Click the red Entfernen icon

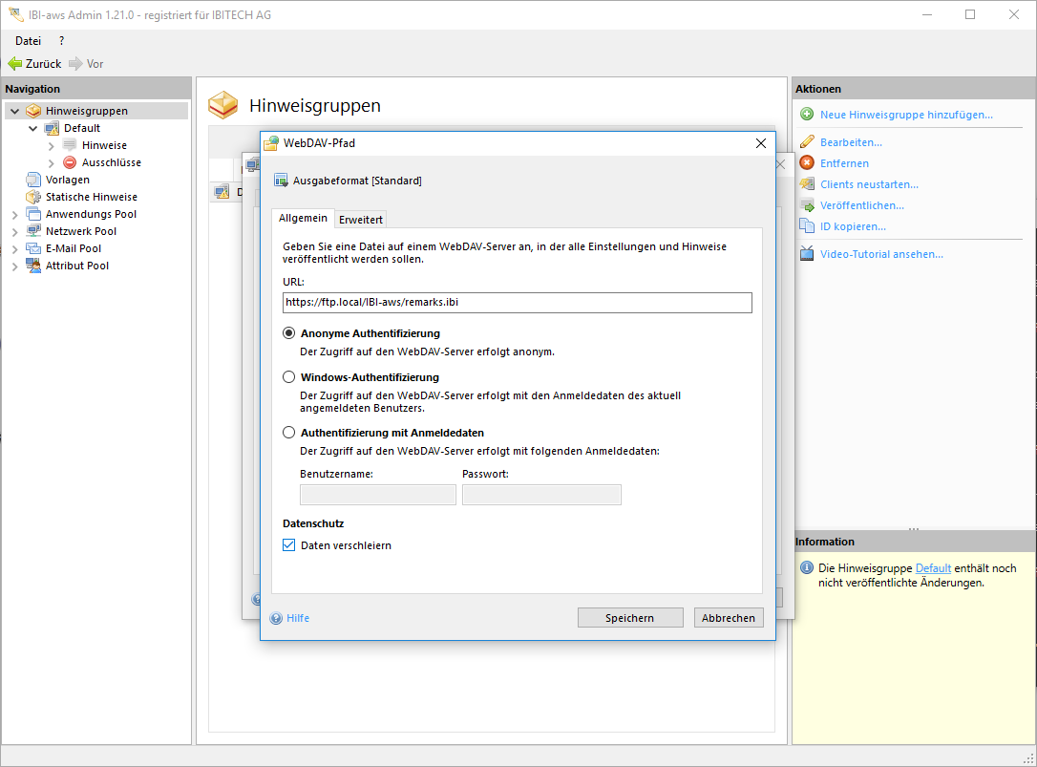coord(807,163)
